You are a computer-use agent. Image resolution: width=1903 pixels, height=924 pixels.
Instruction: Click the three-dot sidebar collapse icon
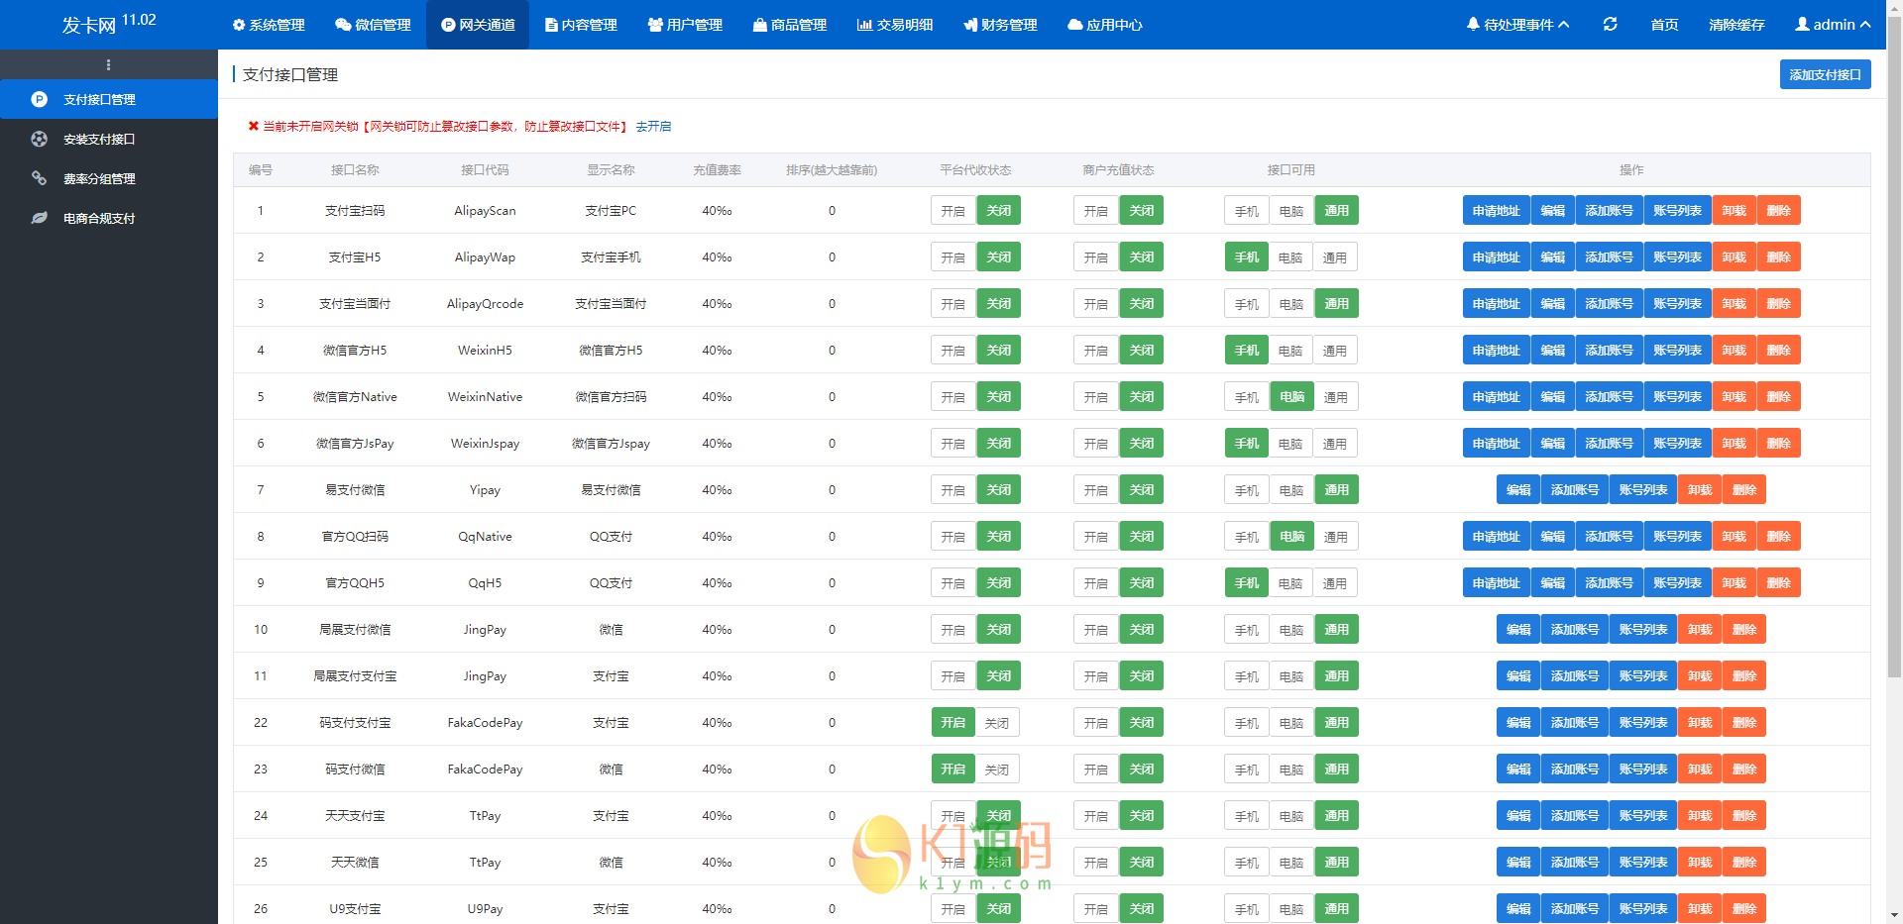point(108,65)
